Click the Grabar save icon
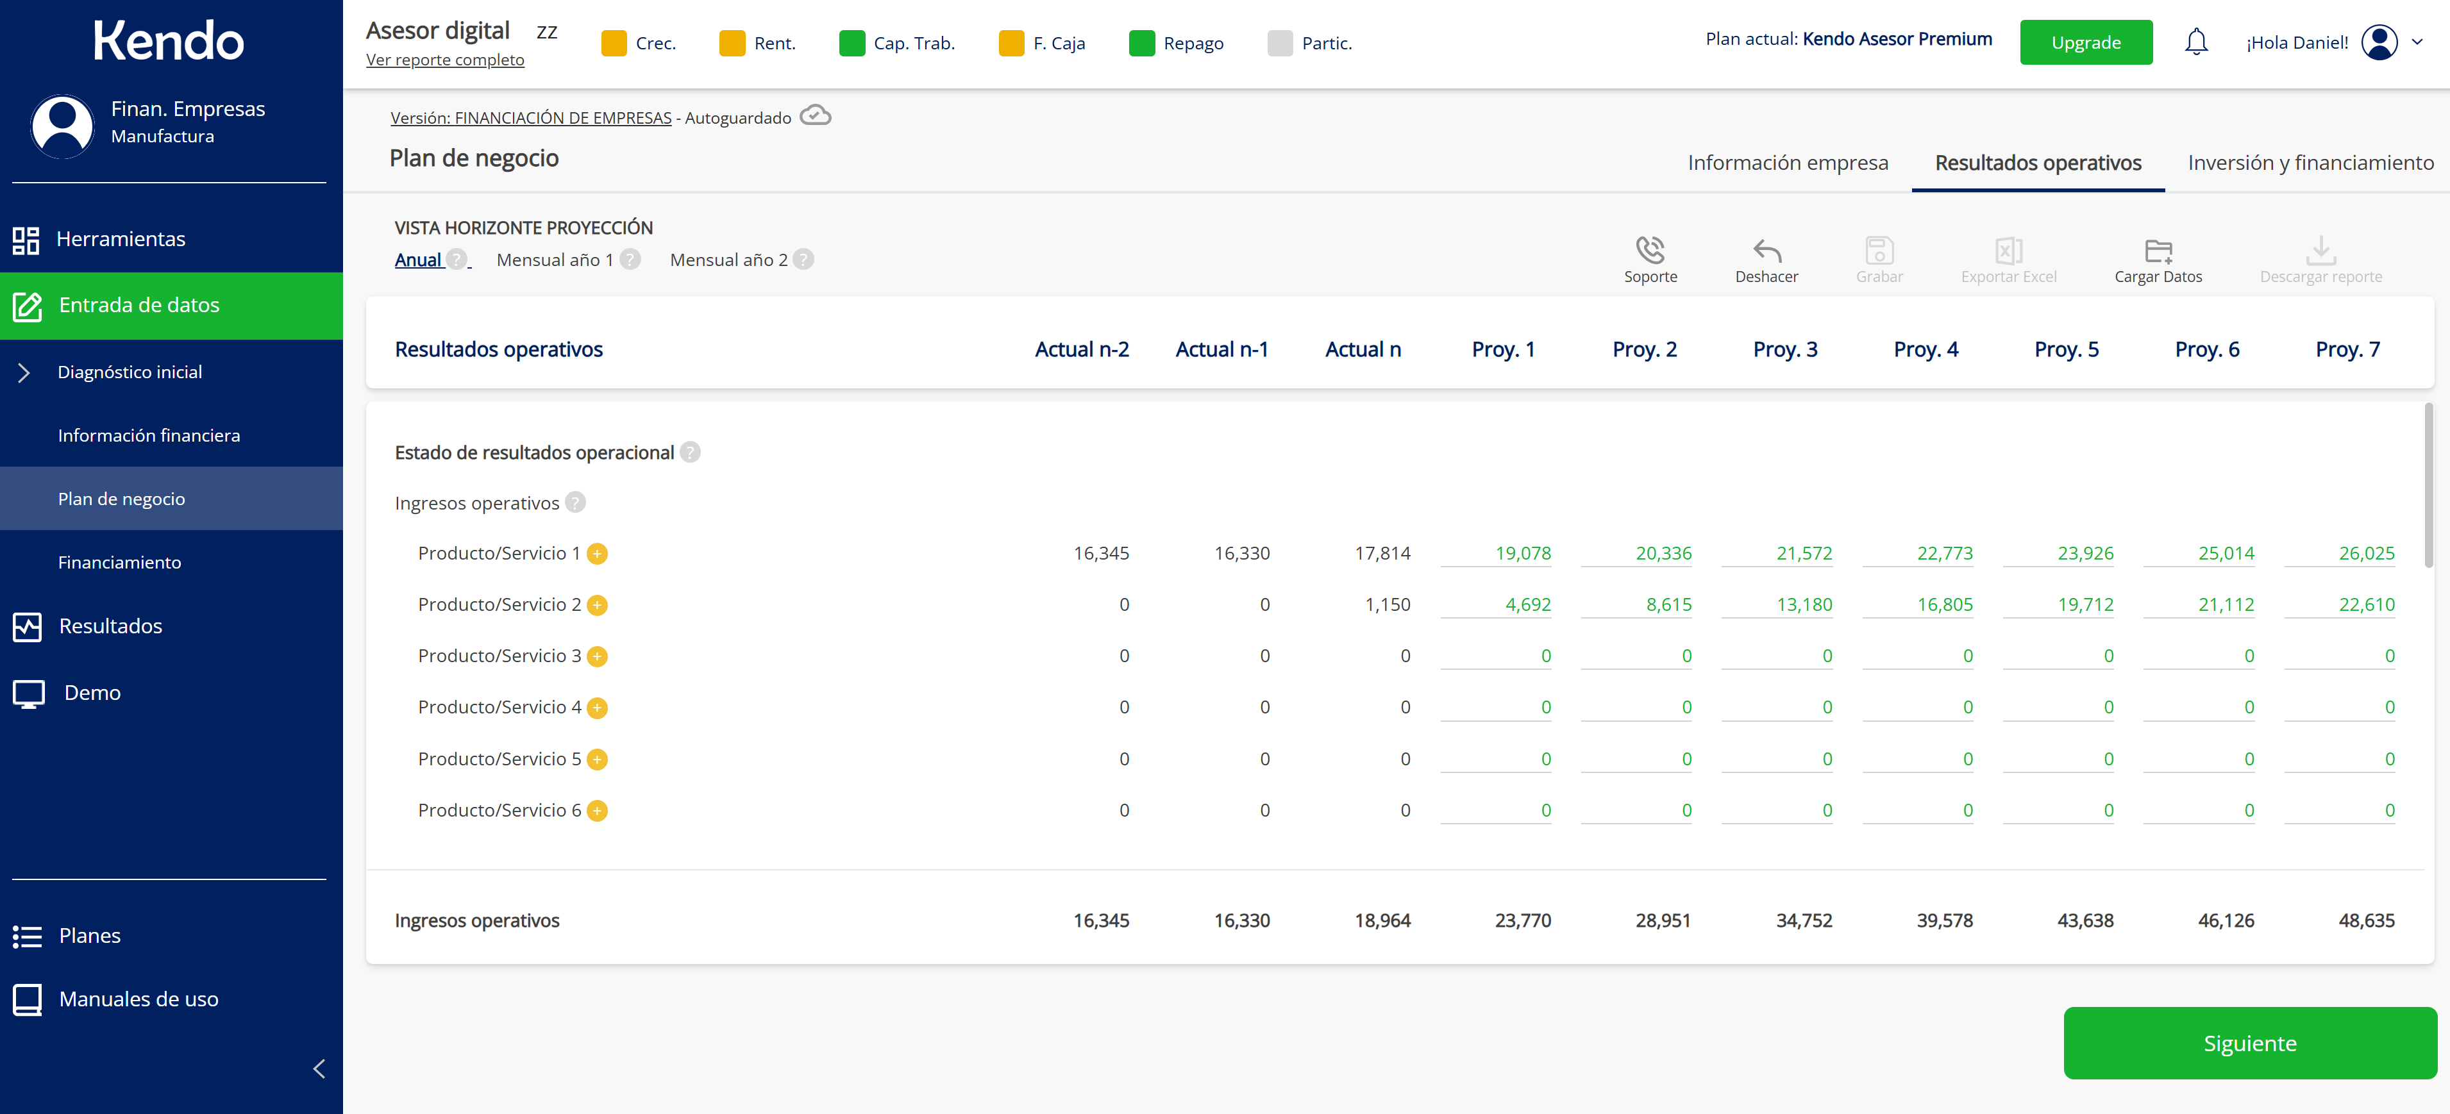Viewport: 2450px width, 1114px height. 1879,251
